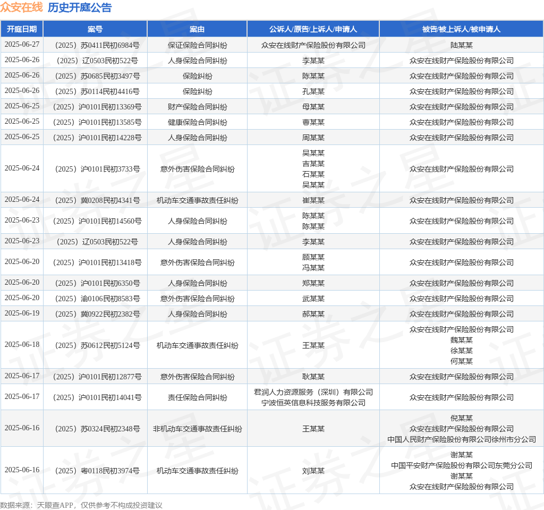Click plaintiff 众安在线财产保险股份有限公司 in first row
The width and height of the screenshot is (544, 510).
[x=313, y=45]
